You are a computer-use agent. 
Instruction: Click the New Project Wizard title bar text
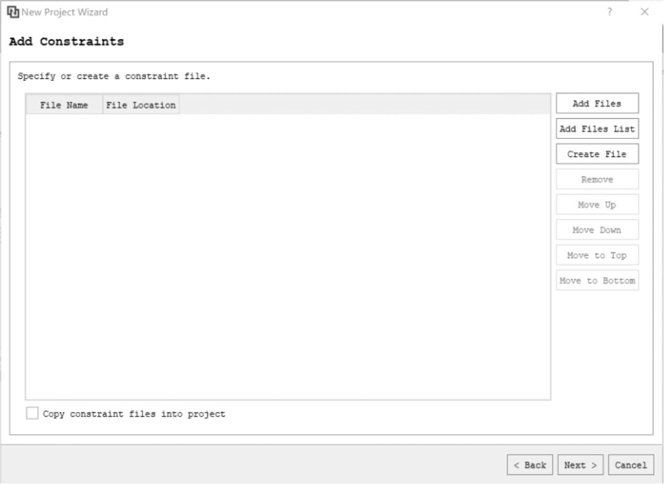(65, 12)
